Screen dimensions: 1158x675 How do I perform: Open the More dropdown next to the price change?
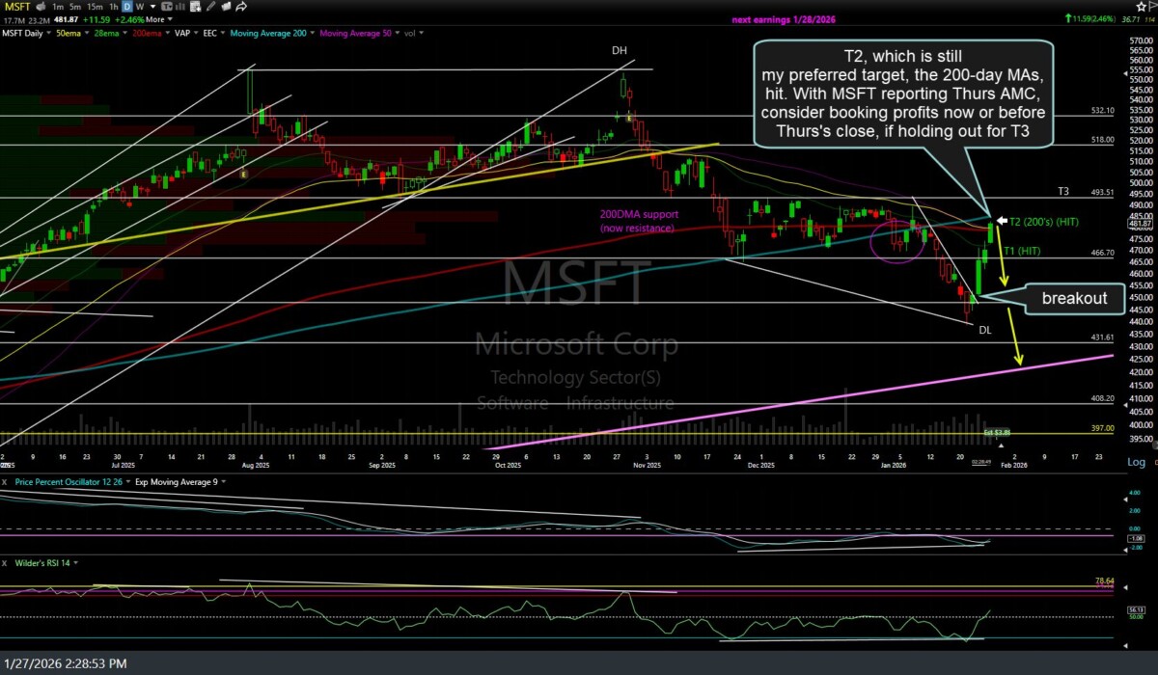(x=155, y=18)
